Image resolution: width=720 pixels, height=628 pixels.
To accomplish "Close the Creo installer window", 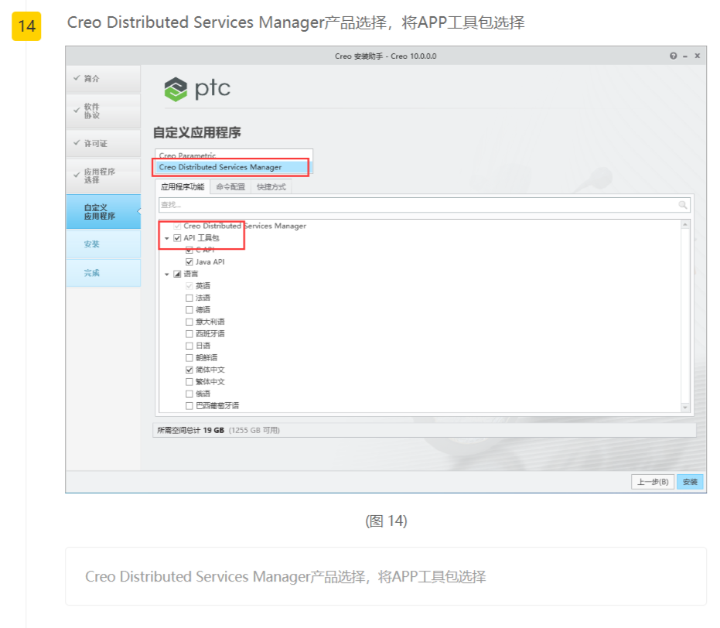I will (697, 56).
